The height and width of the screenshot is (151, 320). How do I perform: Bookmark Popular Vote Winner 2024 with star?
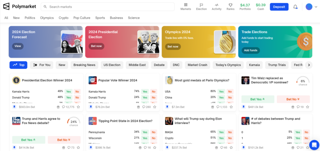pyautogui.click(x=155, y=107)
